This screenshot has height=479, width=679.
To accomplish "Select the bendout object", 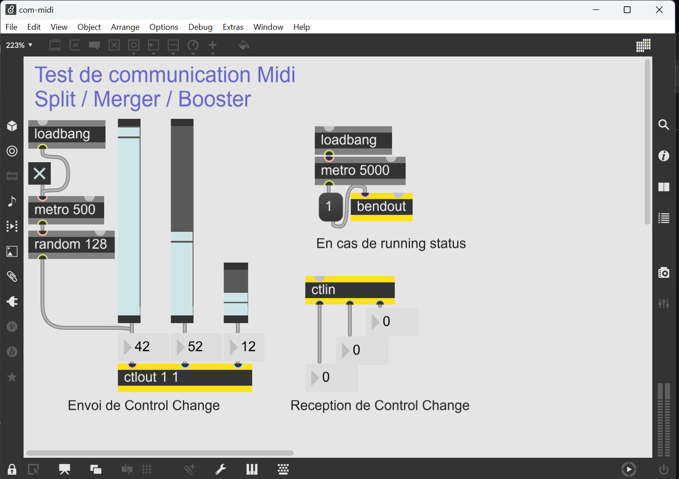I will click(382, 207).
